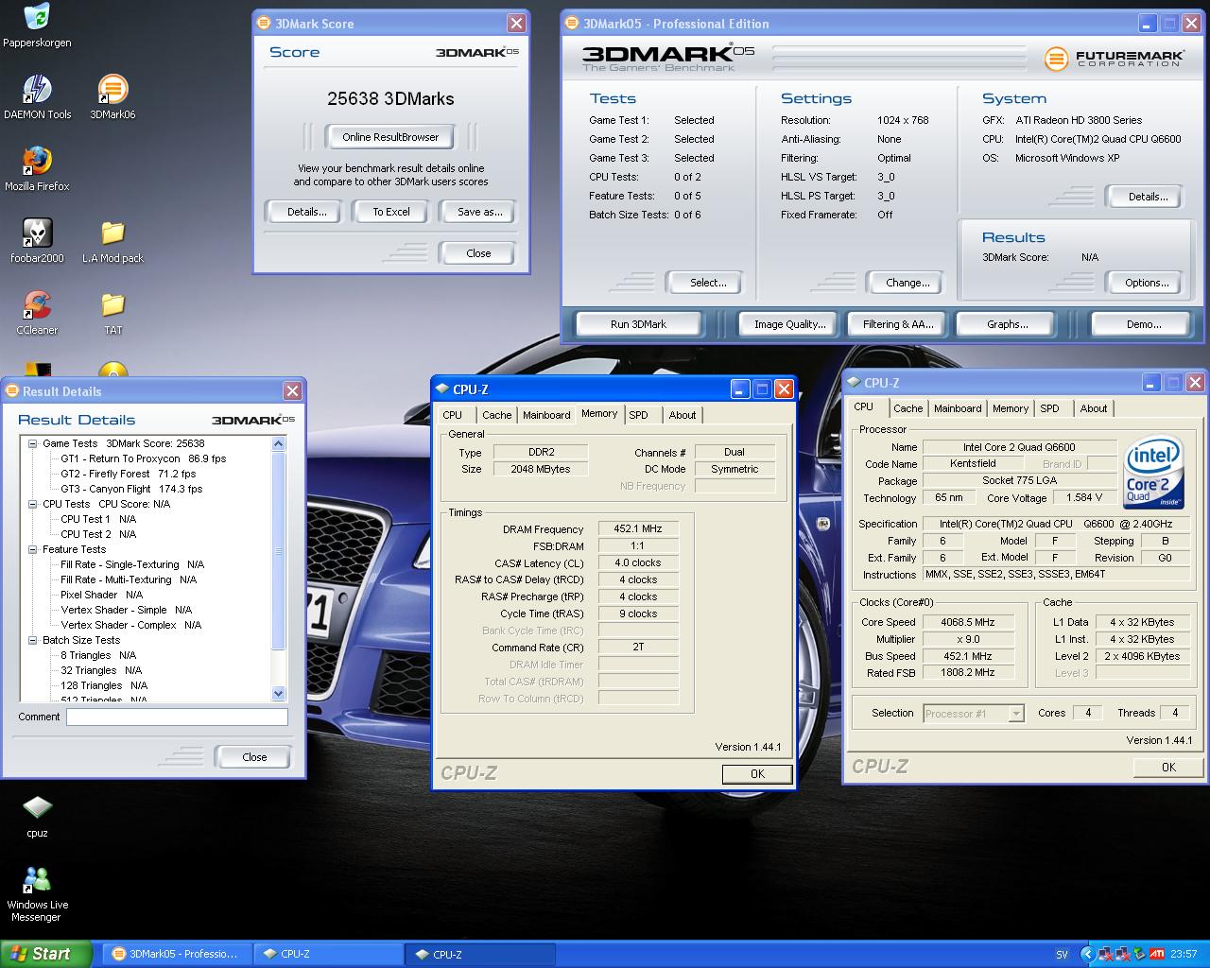
Task: Open Cache tab in right CPU-Z window
Action: 907,408
